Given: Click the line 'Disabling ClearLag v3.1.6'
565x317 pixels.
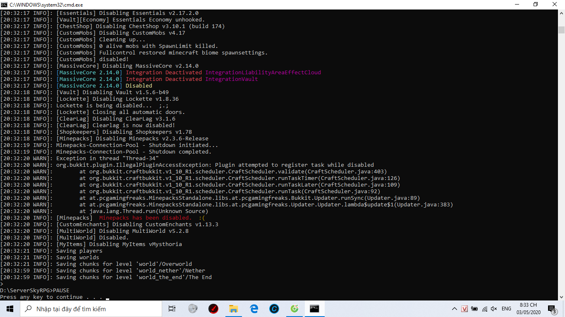Looking at the screenshot, I should point(88,118).
